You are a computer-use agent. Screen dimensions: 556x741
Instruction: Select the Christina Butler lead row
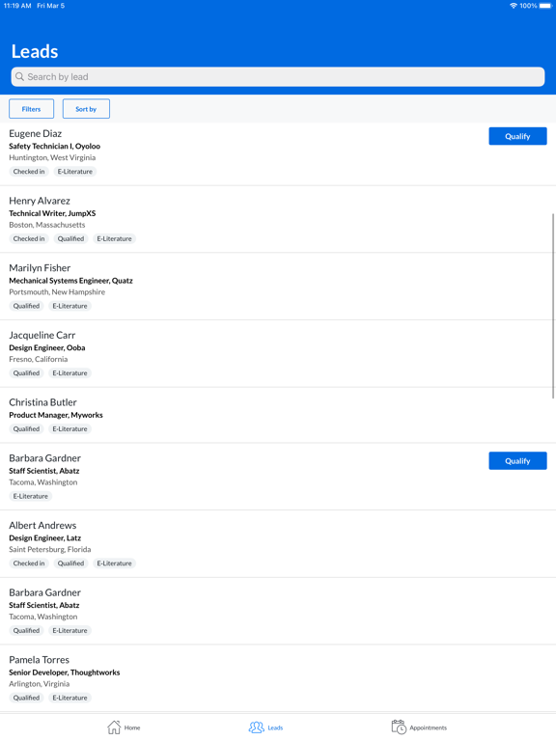[x=278, y=416]
